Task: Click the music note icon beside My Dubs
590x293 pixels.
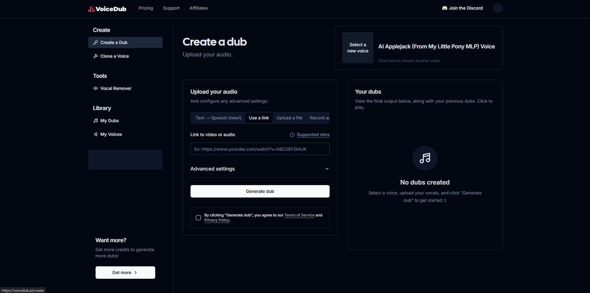Action: tap(95, 121)
